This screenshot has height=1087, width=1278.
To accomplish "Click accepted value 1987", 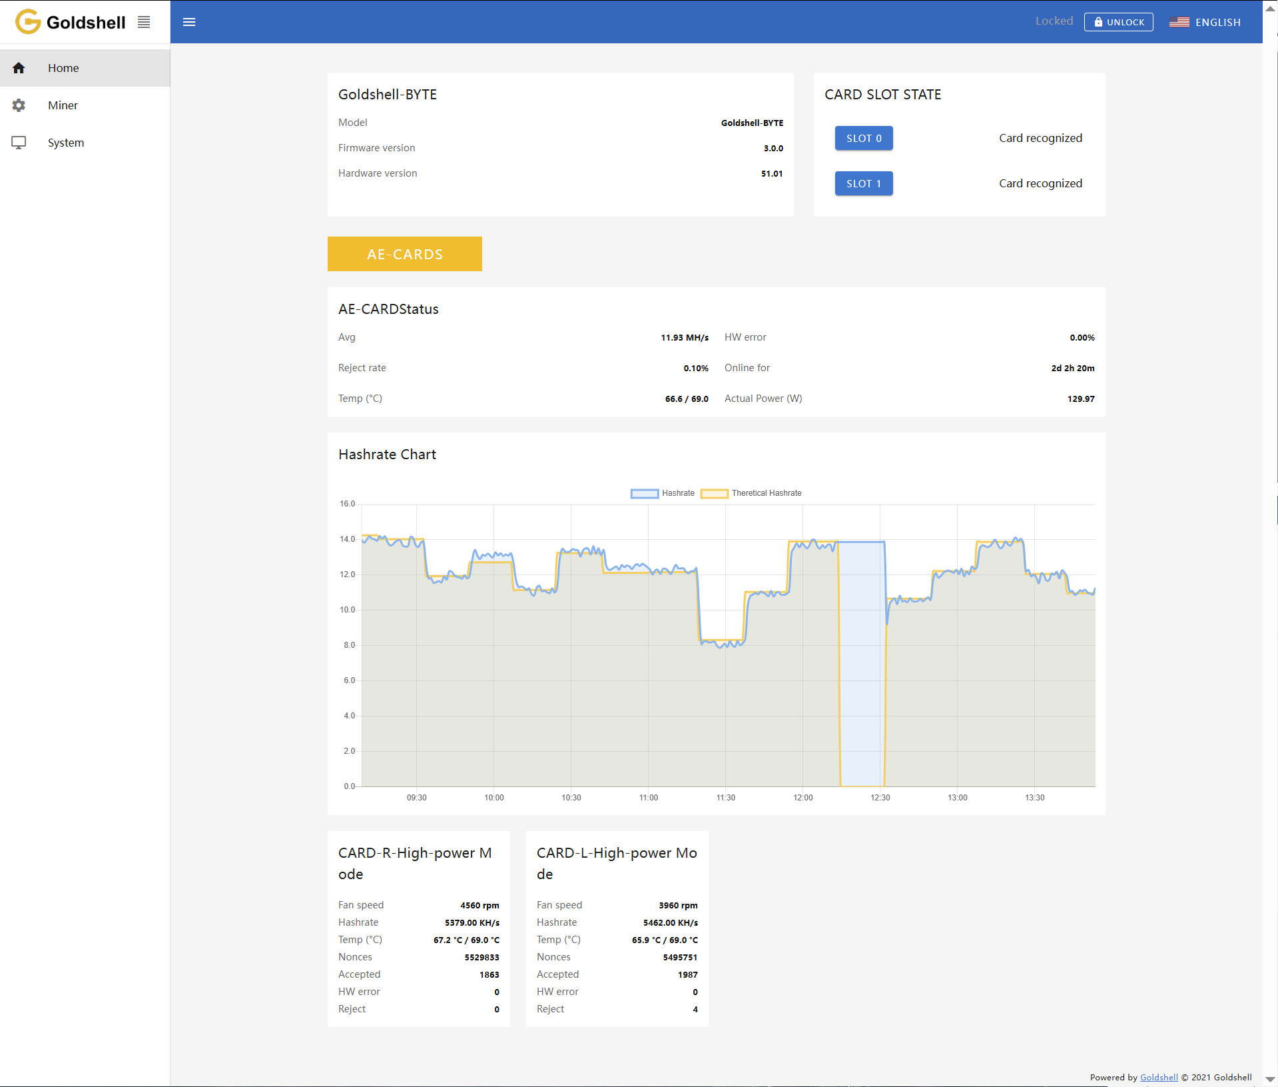I will [x=688, y=975].
